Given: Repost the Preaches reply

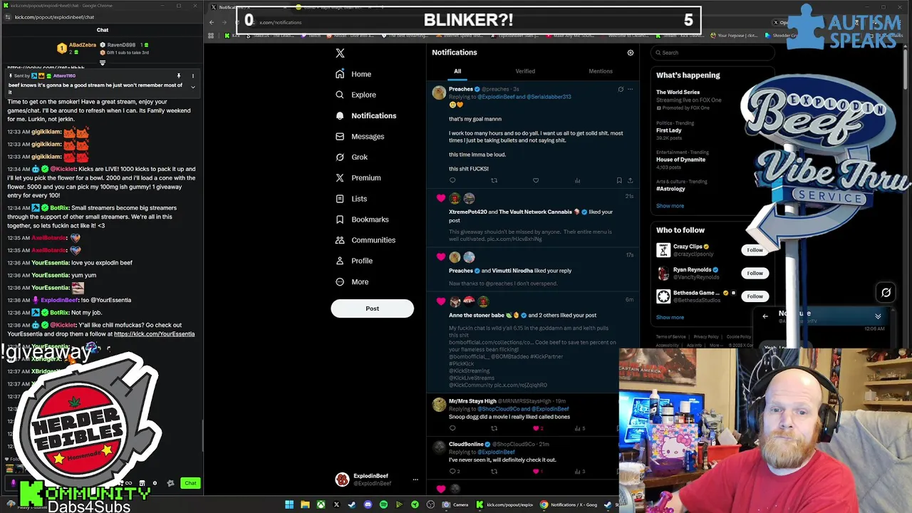Looking at the screenshot, I should point(494,180).
